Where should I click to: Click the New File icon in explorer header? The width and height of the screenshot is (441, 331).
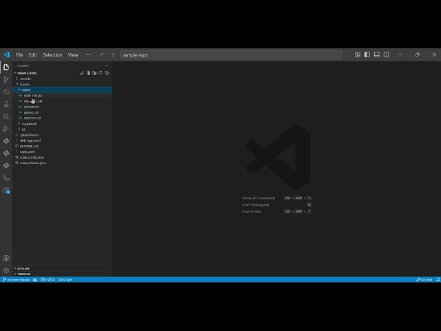click(88, 73)
